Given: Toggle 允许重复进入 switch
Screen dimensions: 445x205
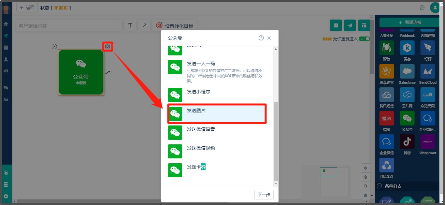Looking at the screenshot, I should [x=364, y=39].
